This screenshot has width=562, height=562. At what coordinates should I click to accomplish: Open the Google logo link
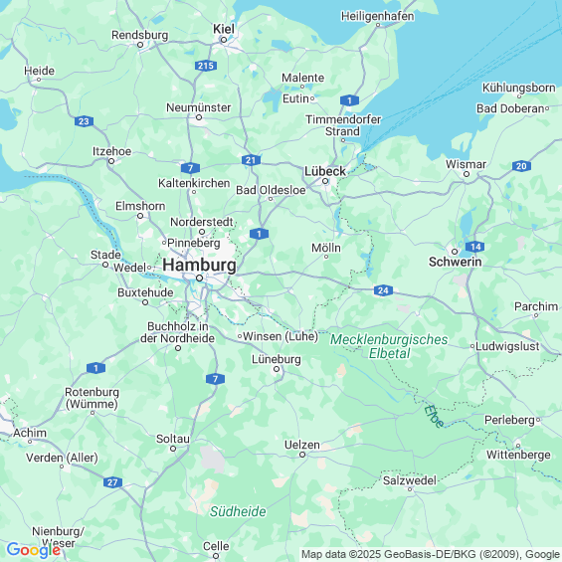pos(34,549)
